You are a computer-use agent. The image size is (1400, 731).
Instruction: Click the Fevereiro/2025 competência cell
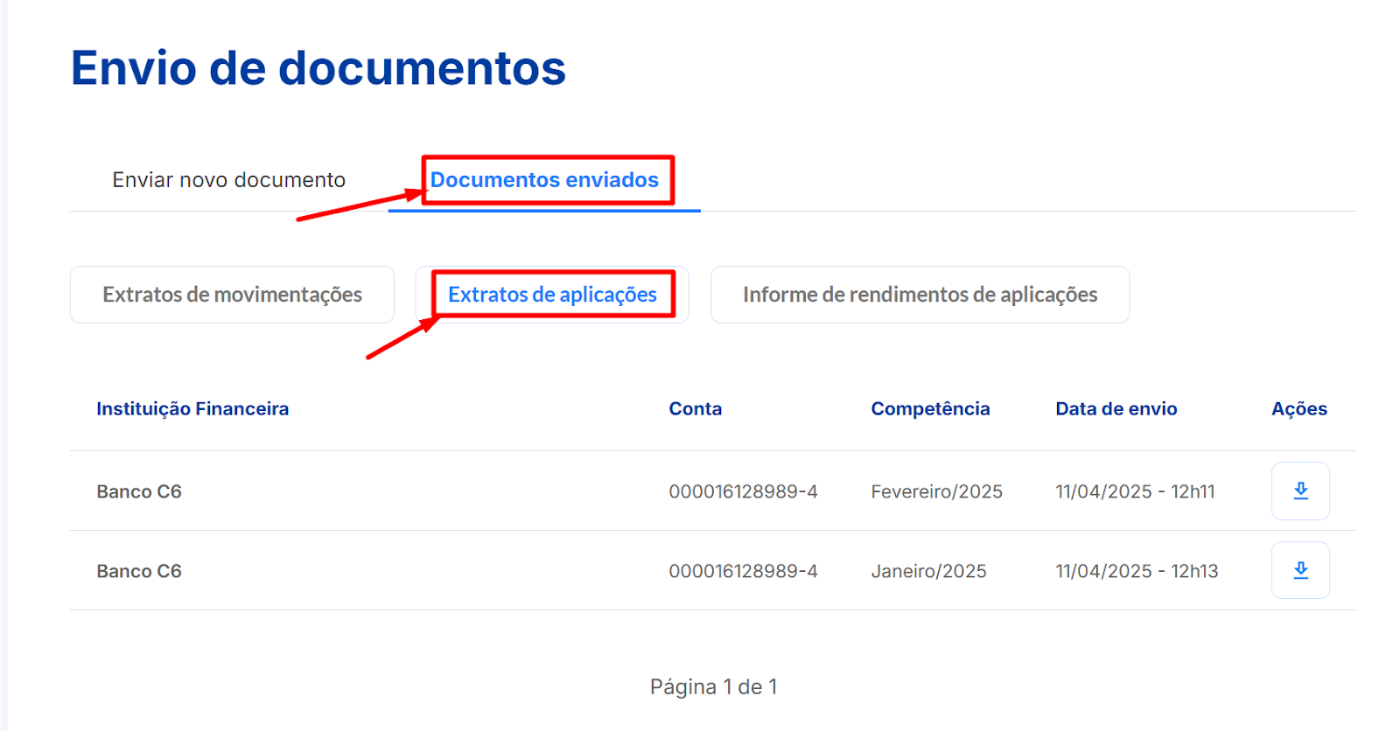click(936, 491)
